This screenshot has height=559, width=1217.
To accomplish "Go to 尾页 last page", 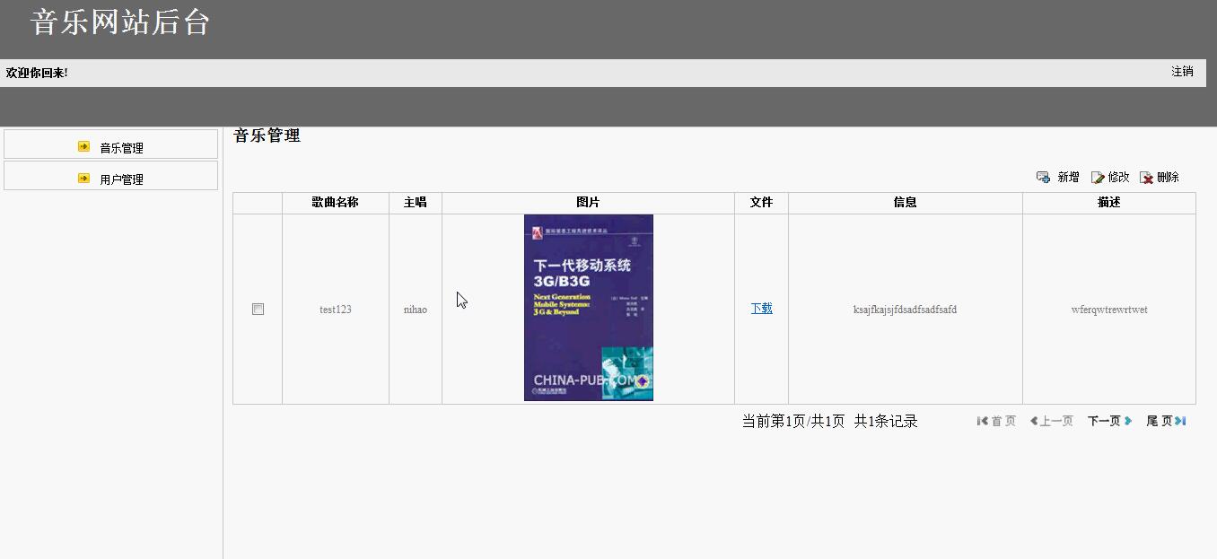I will tap(1166, 421).
